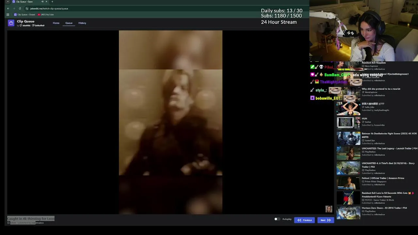Click the Previous clip button

[x=304, y=220]
